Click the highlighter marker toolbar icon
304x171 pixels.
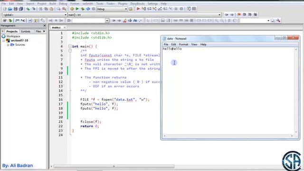coord(124,20)
